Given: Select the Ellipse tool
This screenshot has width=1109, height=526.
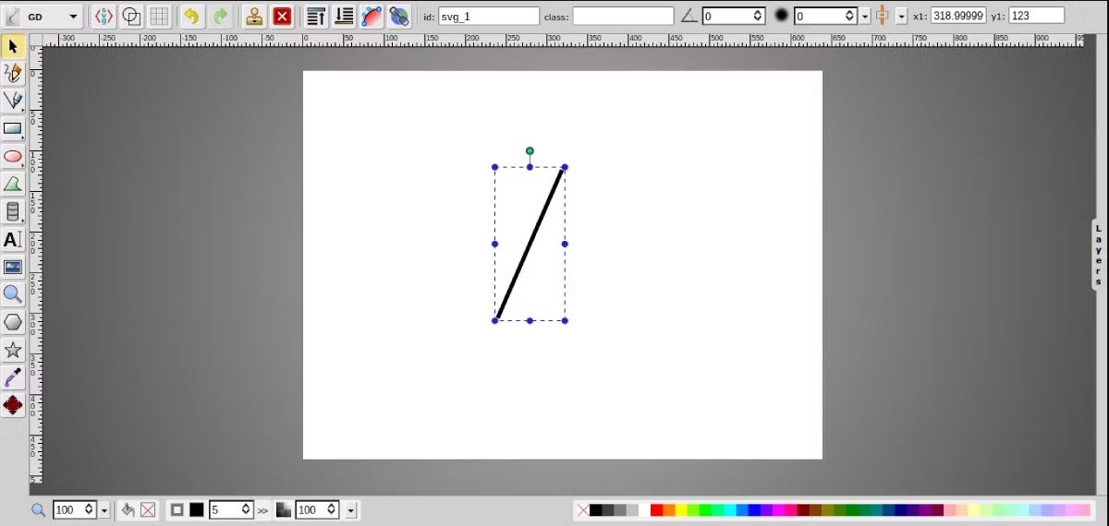Looking at the screenshot, I should (x=13, y=156).
